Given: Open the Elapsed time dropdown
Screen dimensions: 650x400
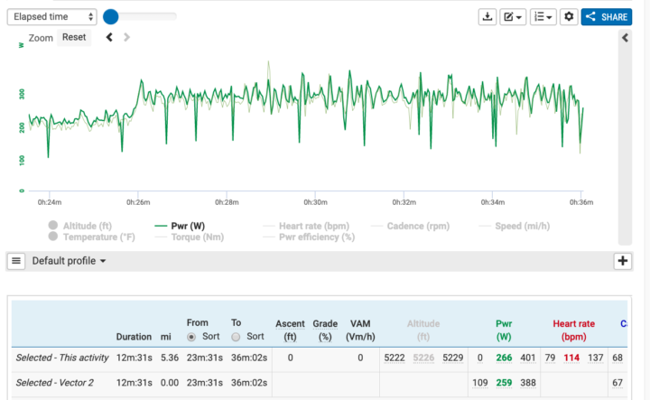Looking at the screenshot, I should click(x=53, y=17).
